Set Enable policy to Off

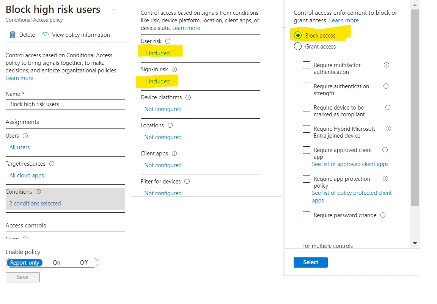(x=84, y=262)
